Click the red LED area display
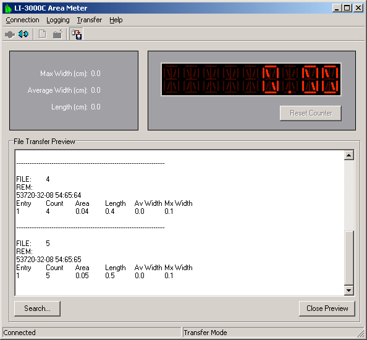Image resolution: width=367 pixels, height=340 pixels. (x=251, y=79)
